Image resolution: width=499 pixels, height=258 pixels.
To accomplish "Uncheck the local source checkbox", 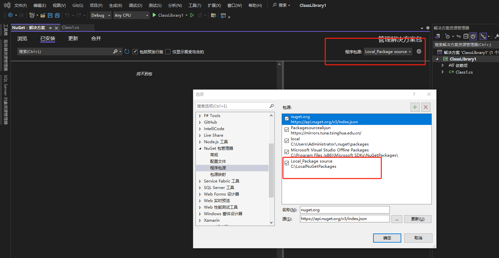I will (x=287, y=141).
